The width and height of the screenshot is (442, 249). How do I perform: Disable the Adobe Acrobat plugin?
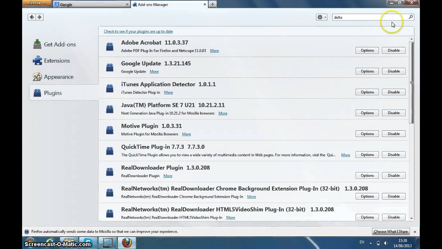(394, 50)
